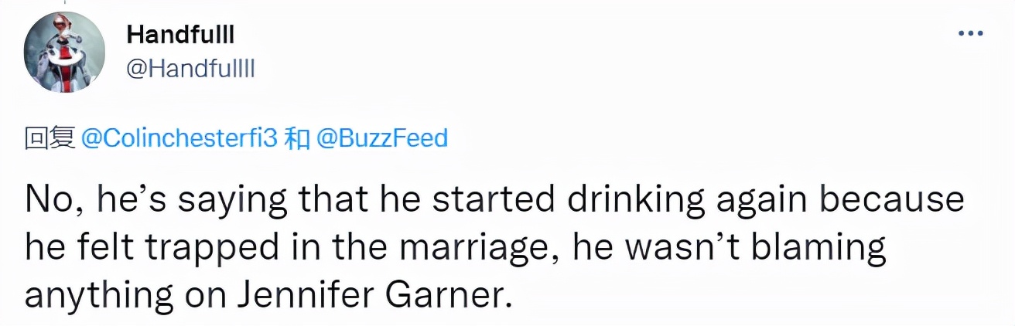Visit the @BuzzFeed mention link
The width and height of the screenshot is (1015, 326).
pos(382,139)
